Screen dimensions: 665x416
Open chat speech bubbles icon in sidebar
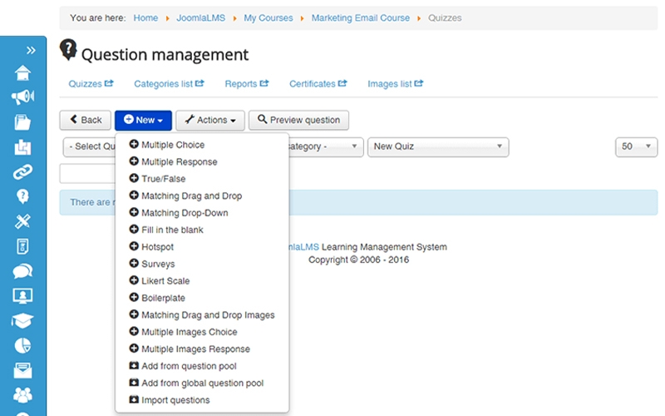(x=23, y=271)
